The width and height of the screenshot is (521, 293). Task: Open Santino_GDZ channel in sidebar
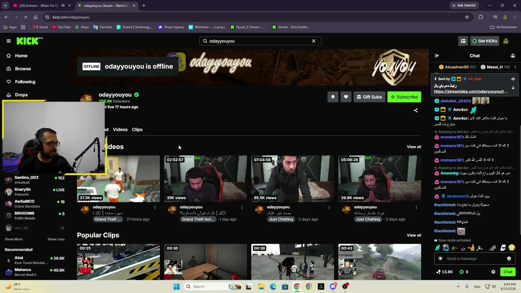35,180
